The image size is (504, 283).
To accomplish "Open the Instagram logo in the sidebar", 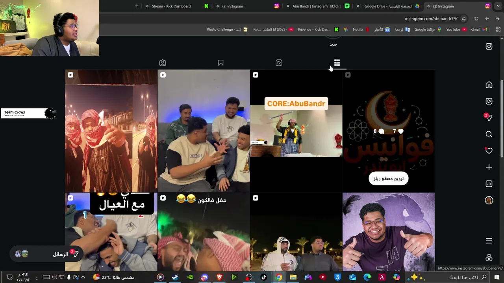I will pos(489,46).
